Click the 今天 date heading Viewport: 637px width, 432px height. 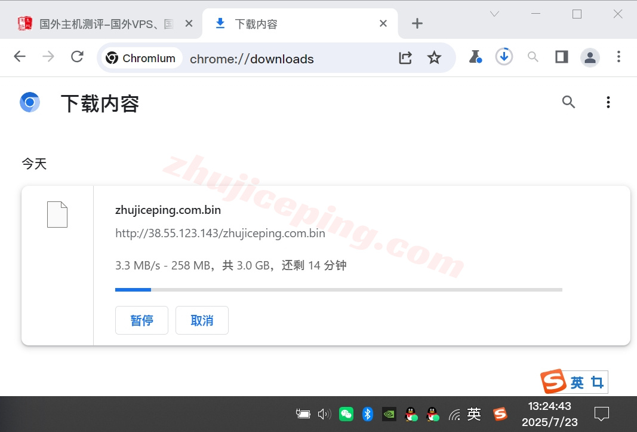(x=34, y=164)
